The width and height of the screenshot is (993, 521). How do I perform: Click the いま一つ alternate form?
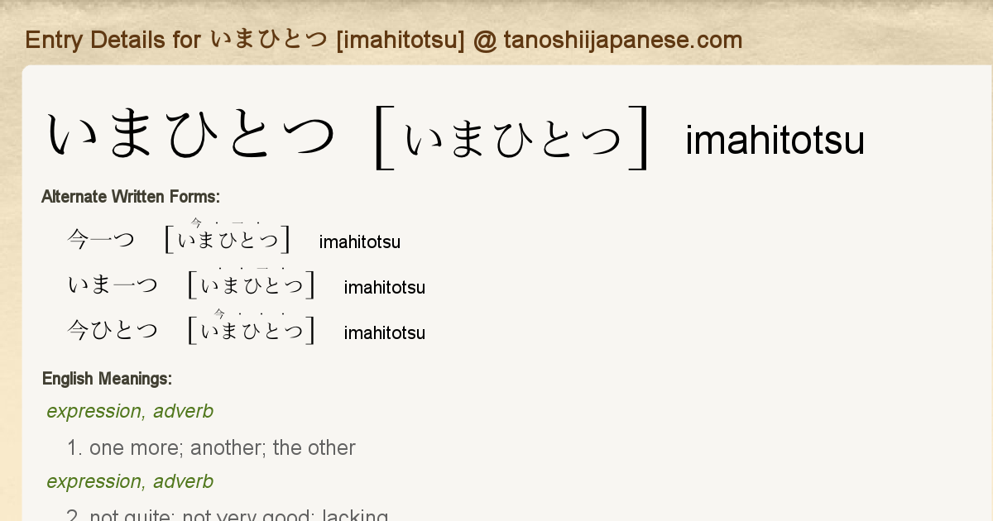113,286
